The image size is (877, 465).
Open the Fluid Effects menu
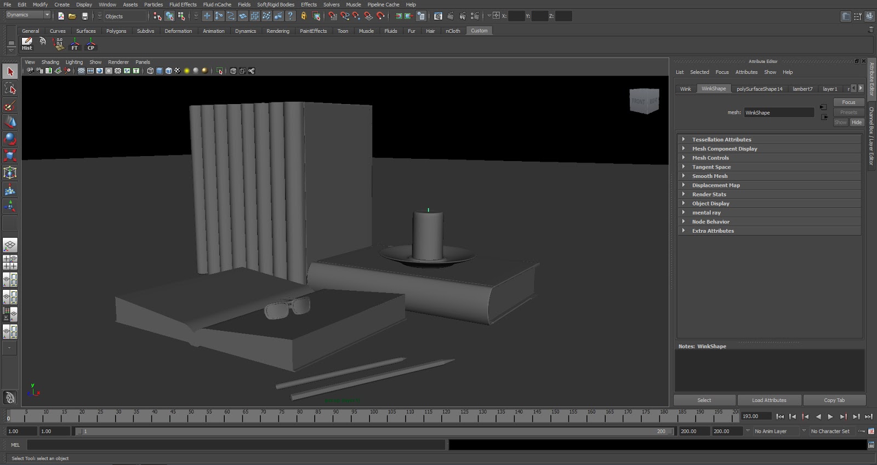[x=183, y=4]
